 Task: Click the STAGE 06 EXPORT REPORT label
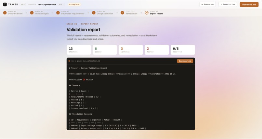(x=82, y=24)
